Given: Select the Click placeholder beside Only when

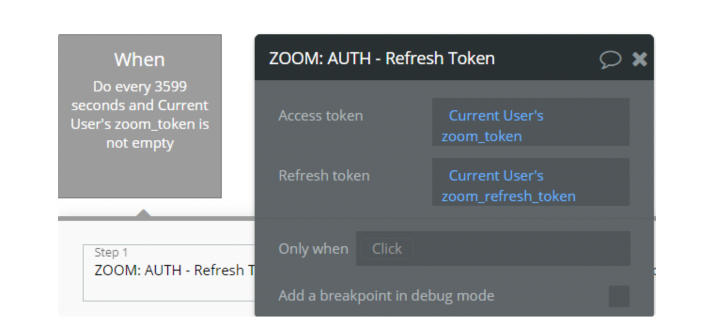Looking at the screenshot, I should tap(387, 249).
